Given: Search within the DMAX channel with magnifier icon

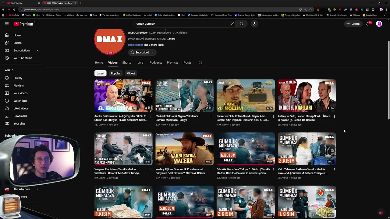Looking at the screenshot, I should point(200,63).
